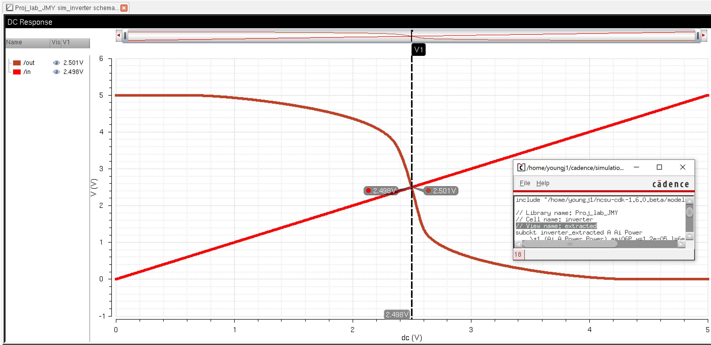The height and width of the screenshot is (345, 711).
Task: Close the sim_inverter schematic tab
Action: coord(124,8)
